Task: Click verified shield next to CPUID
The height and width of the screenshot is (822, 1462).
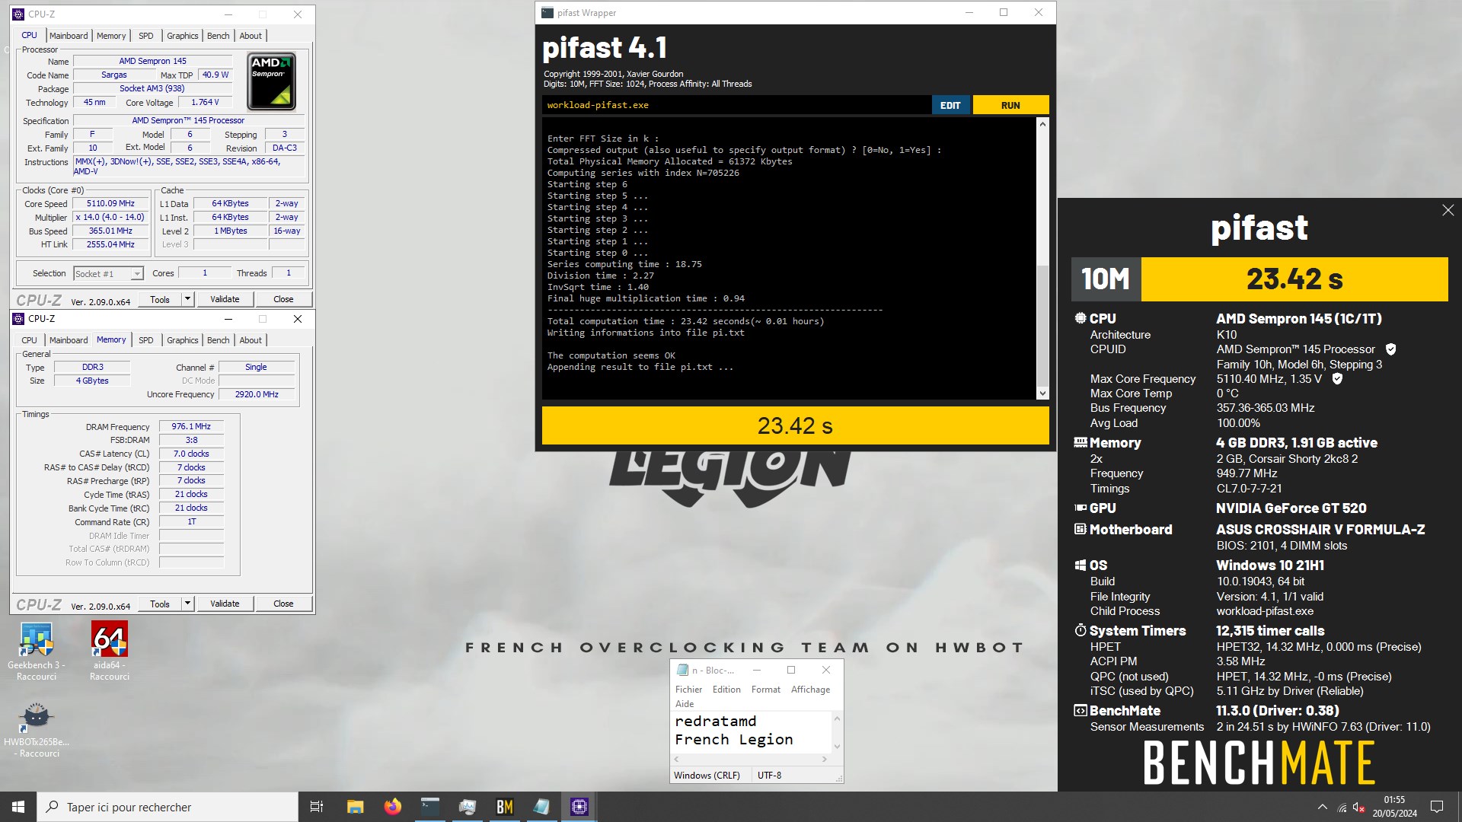Action: coord(1390,349)
